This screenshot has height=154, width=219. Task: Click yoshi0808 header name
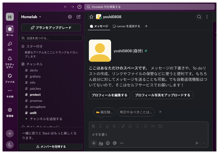point(112,17)
